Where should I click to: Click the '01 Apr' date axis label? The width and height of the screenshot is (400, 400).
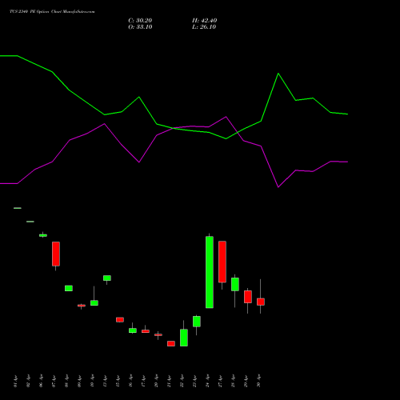pyautogui.click(x=15, y=381)
